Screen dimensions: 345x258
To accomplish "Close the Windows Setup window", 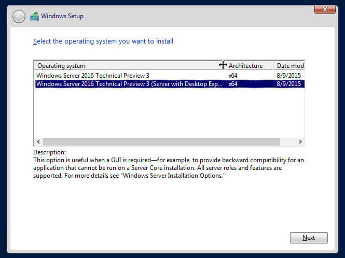I will point(325,9).
